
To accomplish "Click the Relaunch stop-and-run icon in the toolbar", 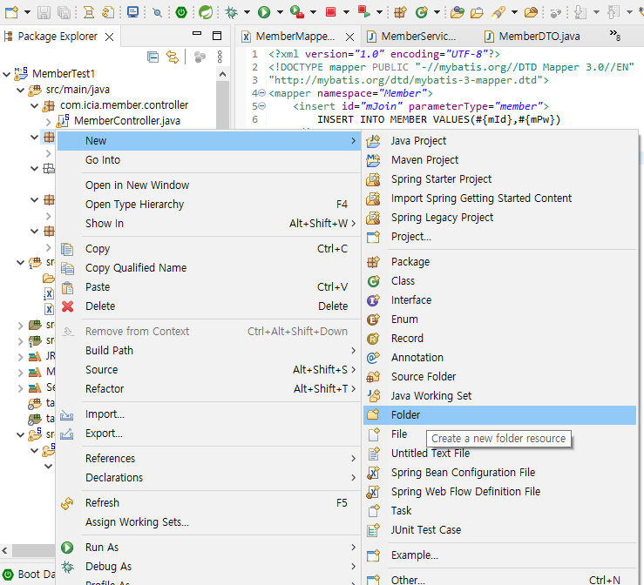I will (364, 11).
